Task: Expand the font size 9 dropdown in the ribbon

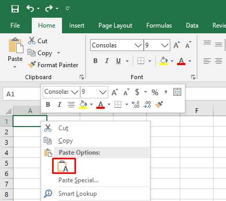Action: pos(165,45)
